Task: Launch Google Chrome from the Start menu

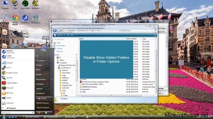Action: click(17, 73)
